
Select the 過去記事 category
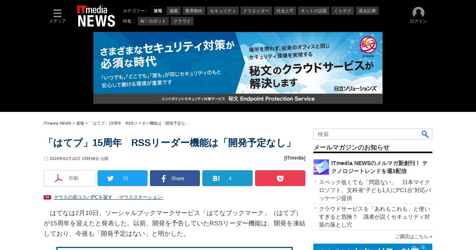(367, 11)
